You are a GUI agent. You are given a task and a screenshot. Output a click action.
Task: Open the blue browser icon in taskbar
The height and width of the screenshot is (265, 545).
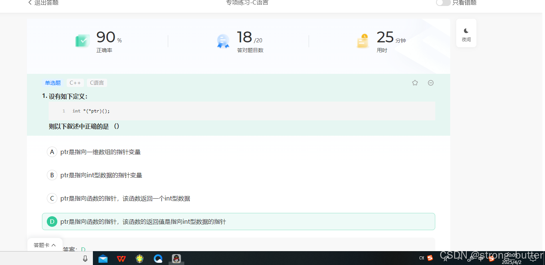click(x=158, y=259)
